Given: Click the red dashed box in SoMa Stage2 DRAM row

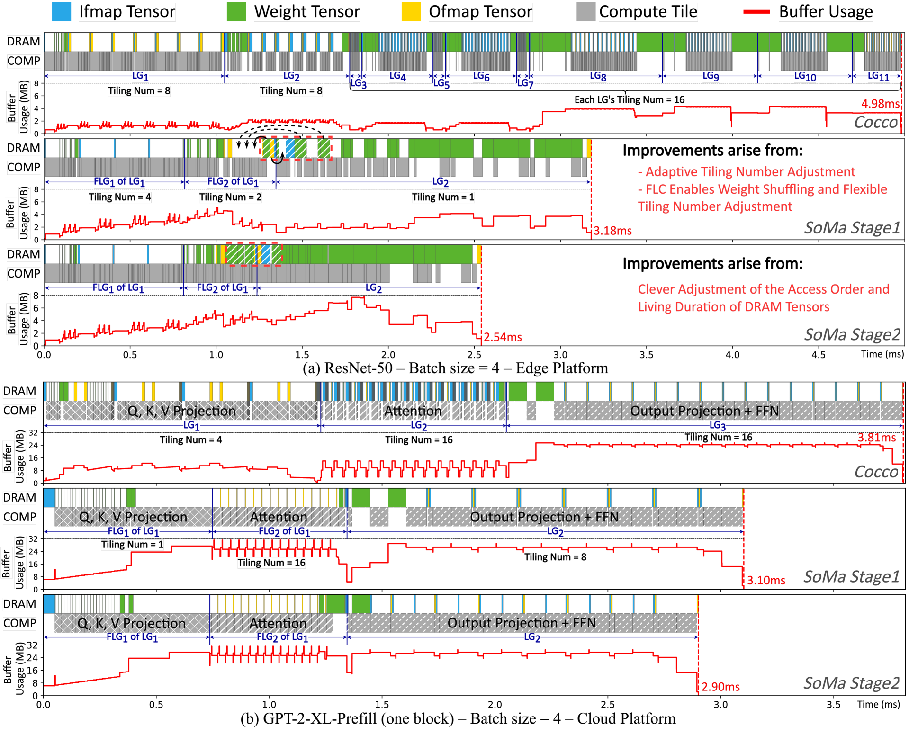Looking at the screenshot, I should tap(254, 254).
